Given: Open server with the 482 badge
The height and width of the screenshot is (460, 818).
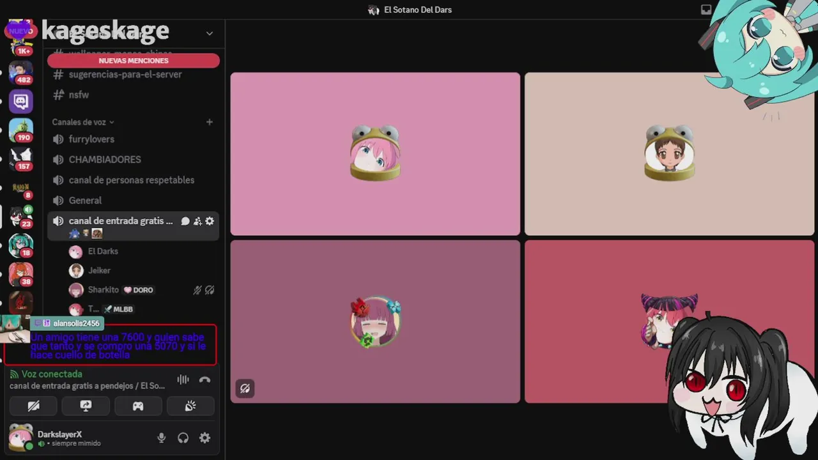Looking at the screenshot, I should (x=20, y=72).
